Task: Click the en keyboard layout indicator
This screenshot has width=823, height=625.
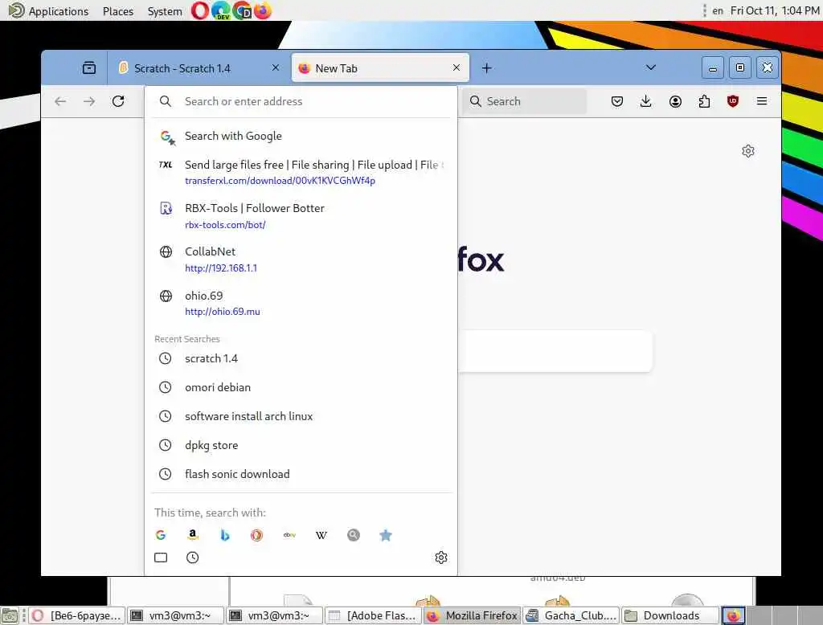Action: click(x=718, y=11)
